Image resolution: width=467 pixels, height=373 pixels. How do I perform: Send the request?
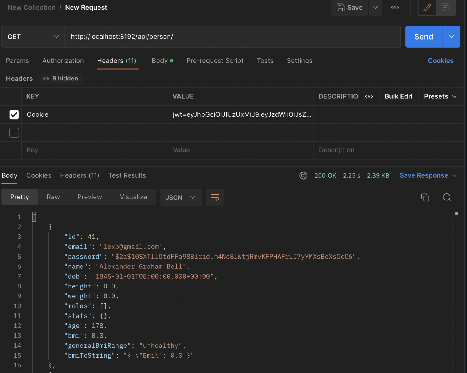(x=424, y=37)
